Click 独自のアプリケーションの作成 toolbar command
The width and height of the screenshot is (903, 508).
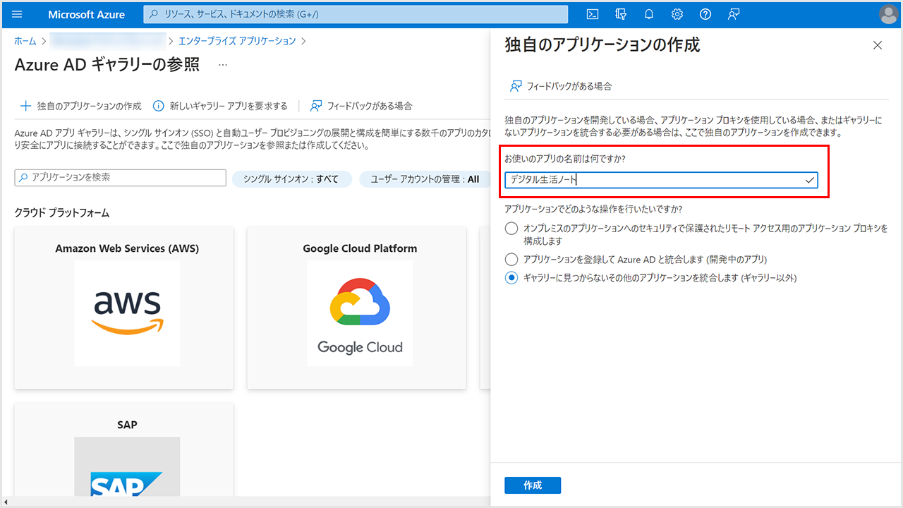click(80, 106)
